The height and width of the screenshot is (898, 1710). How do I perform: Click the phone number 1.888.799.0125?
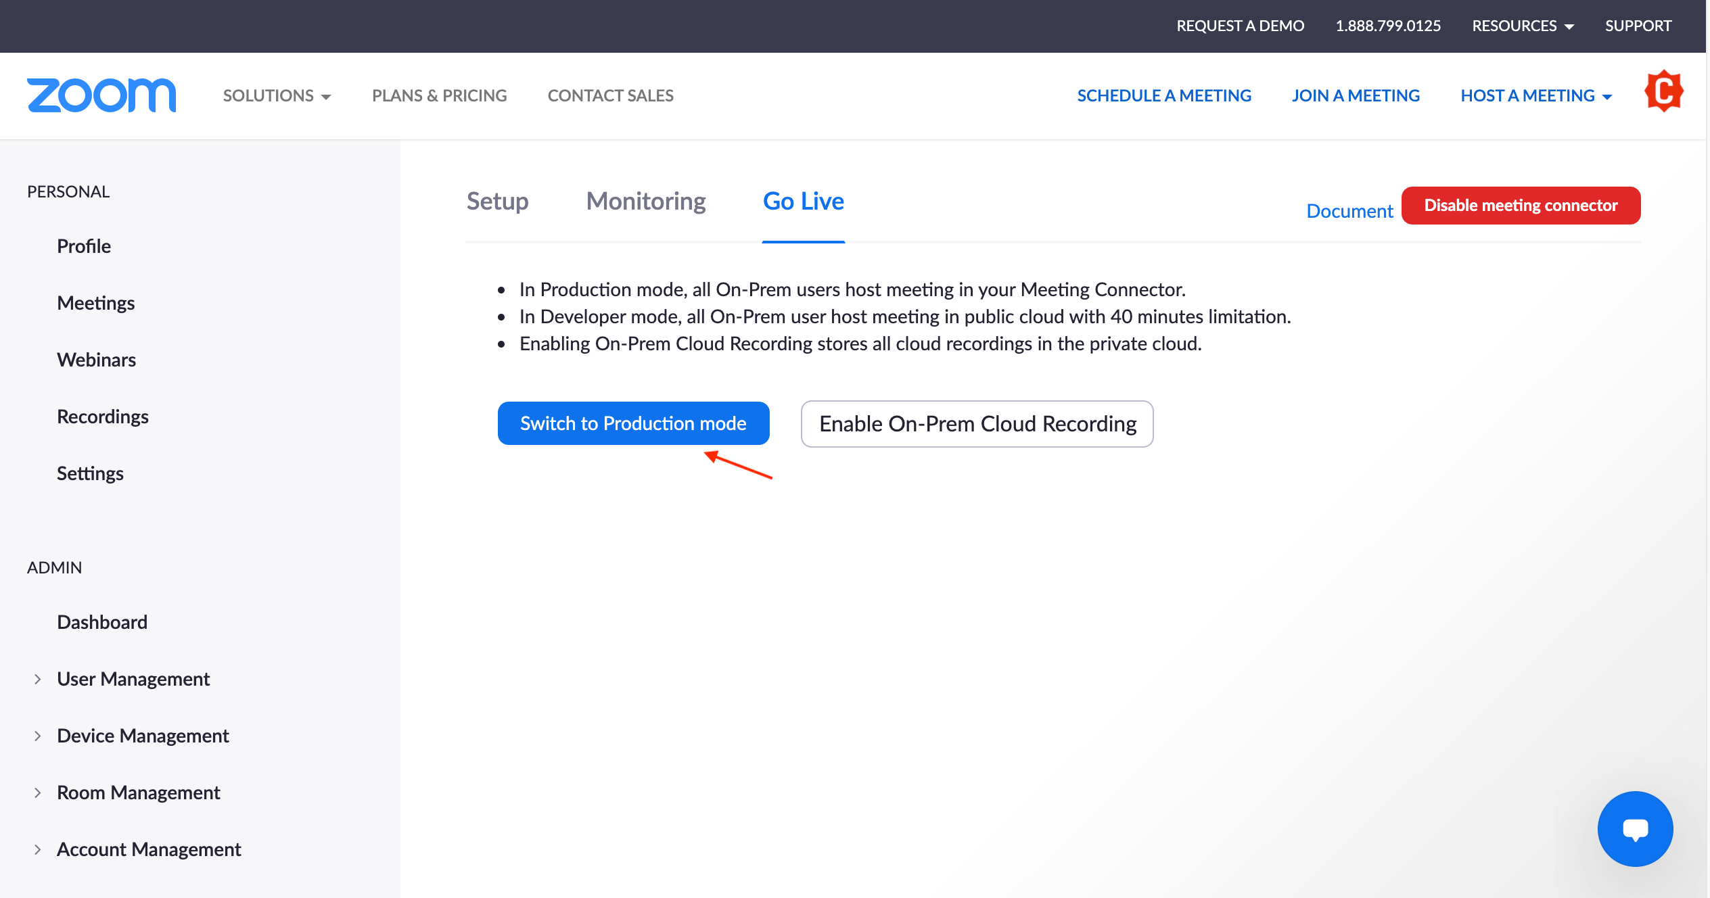click(x=1388, y=26)
